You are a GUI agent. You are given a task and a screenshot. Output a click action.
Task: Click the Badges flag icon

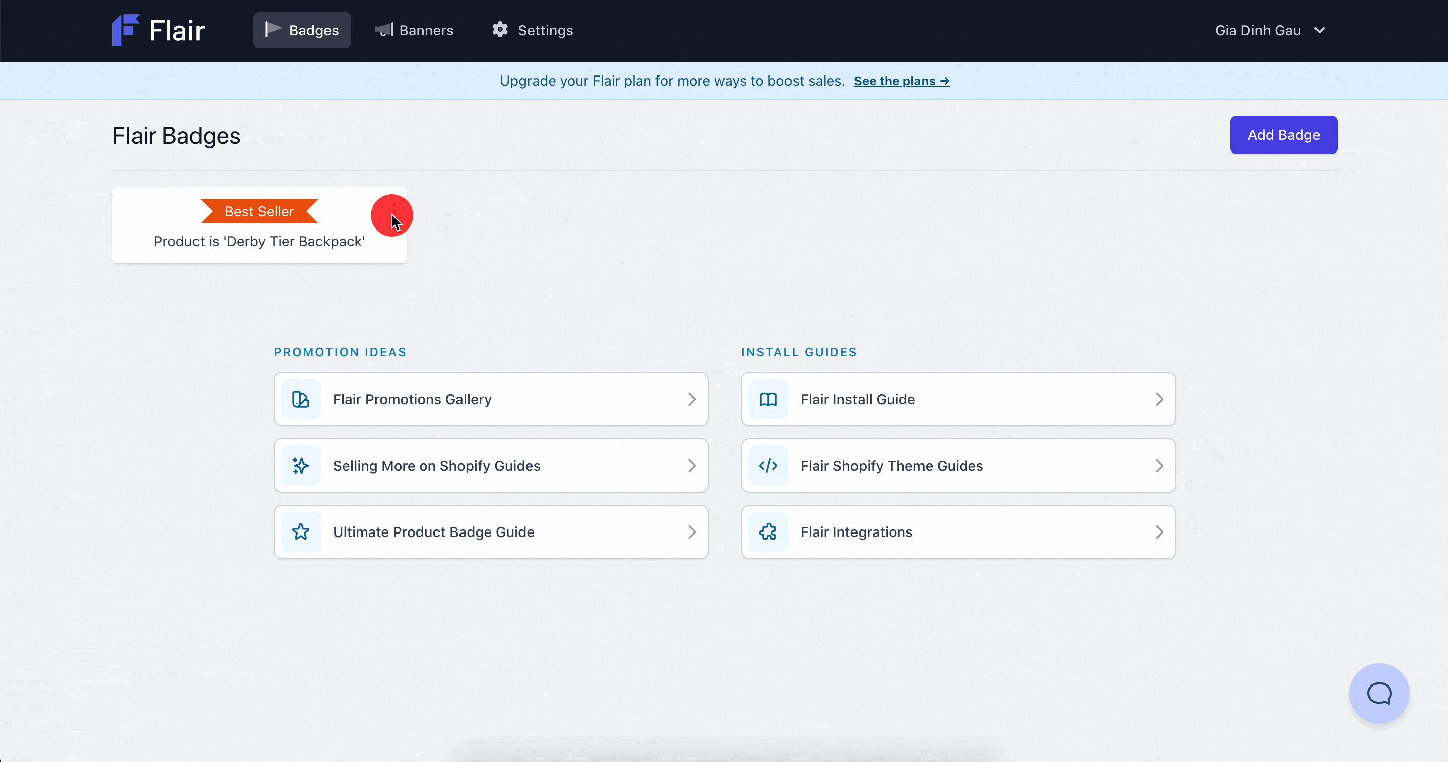point(273,30)
